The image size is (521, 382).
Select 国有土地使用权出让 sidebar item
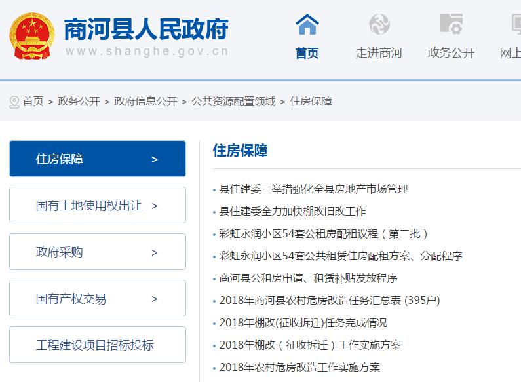pos(98,205)
